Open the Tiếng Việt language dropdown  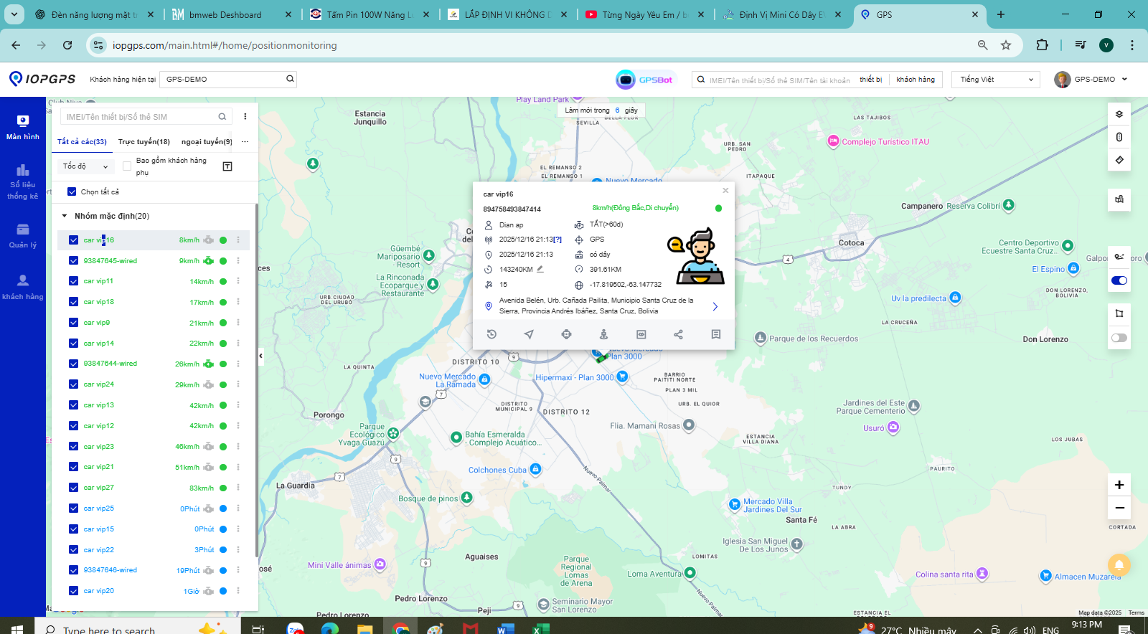(x=995, y=80)
